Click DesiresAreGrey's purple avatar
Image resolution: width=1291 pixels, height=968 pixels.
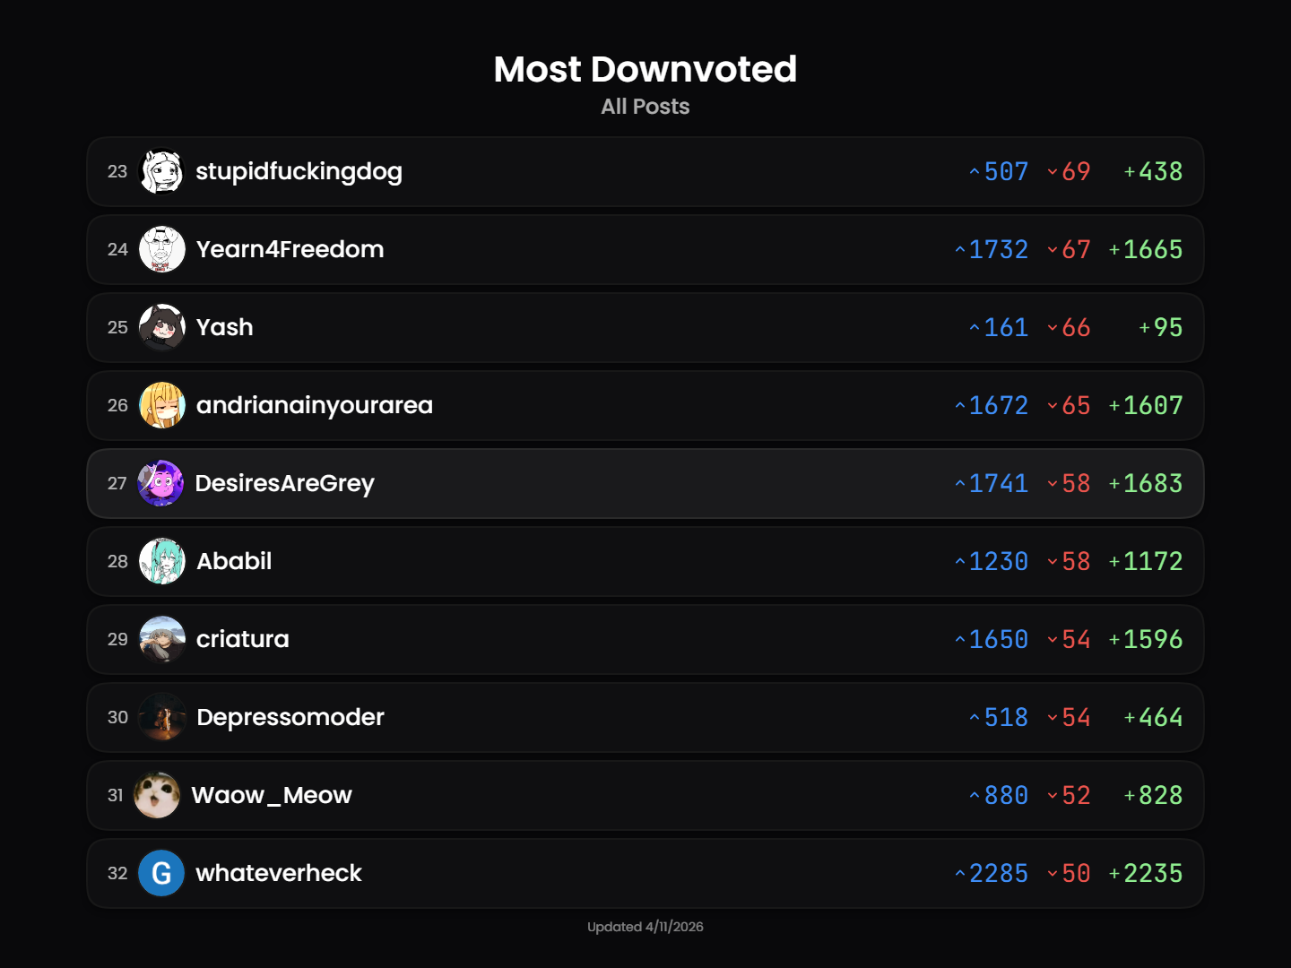161,483
